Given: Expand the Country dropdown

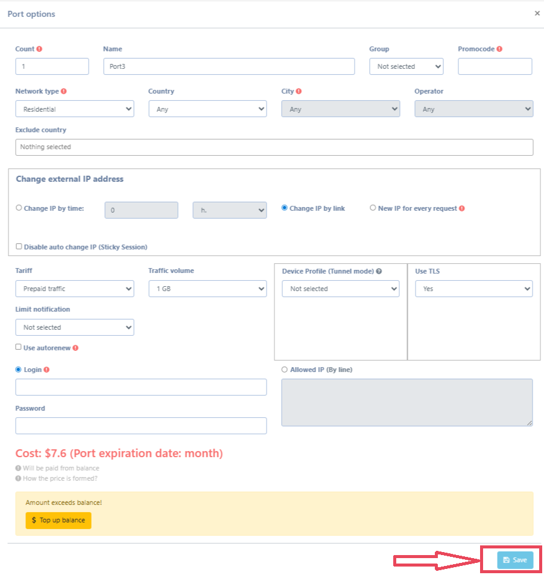Looking at the screenshot, I should click(x=207, y=109).
